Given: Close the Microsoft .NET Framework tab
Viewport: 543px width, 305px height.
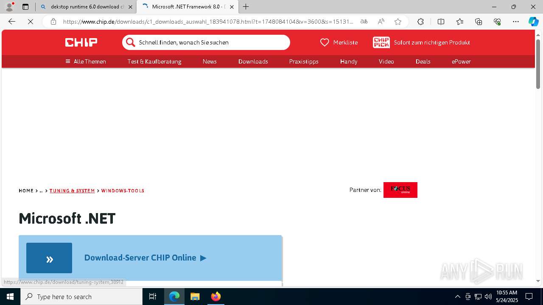Looking at the screenshot, I should click(x=232, y=7).
